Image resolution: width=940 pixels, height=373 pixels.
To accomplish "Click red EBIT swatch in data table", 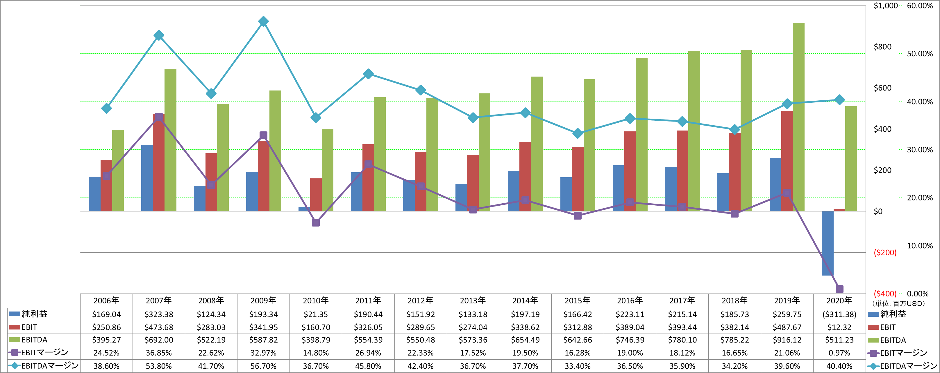I will click(x=14, y=327).
